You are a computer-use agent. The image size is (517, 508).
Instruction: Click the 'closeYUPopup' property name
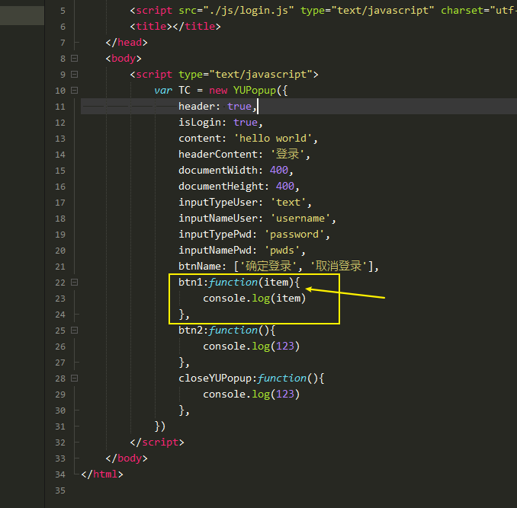215,379
